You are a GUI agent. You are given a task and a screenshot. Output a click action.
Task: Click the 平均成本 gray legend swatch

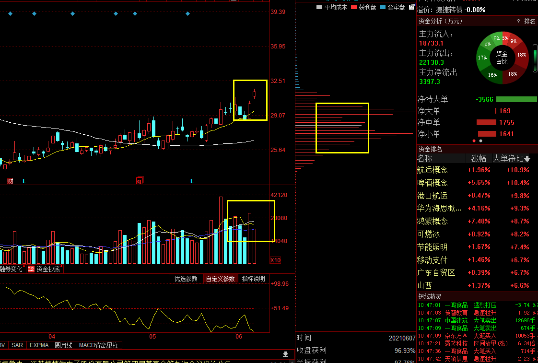coord(319,7)
